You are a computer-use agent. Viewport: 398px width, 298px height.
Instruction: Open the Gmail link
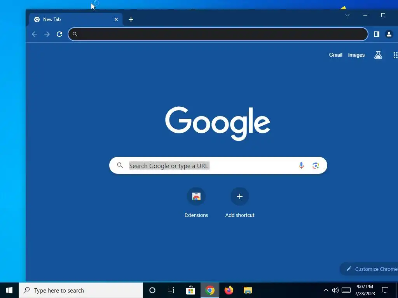335,55
